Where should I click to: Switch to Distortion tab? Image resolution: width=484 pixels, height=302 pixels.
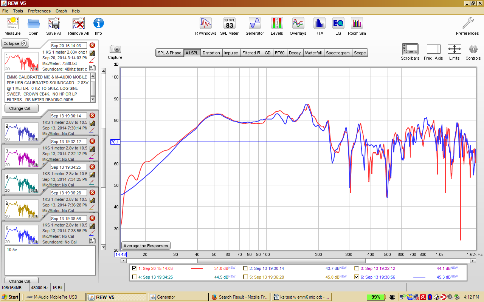(x=211, y=53)
